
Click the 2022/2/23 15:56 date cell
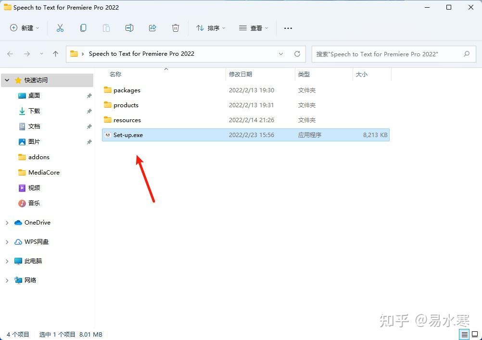pos(252,135)
